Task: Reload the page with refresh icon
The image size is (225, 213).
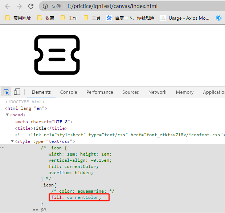Action: 31,6
